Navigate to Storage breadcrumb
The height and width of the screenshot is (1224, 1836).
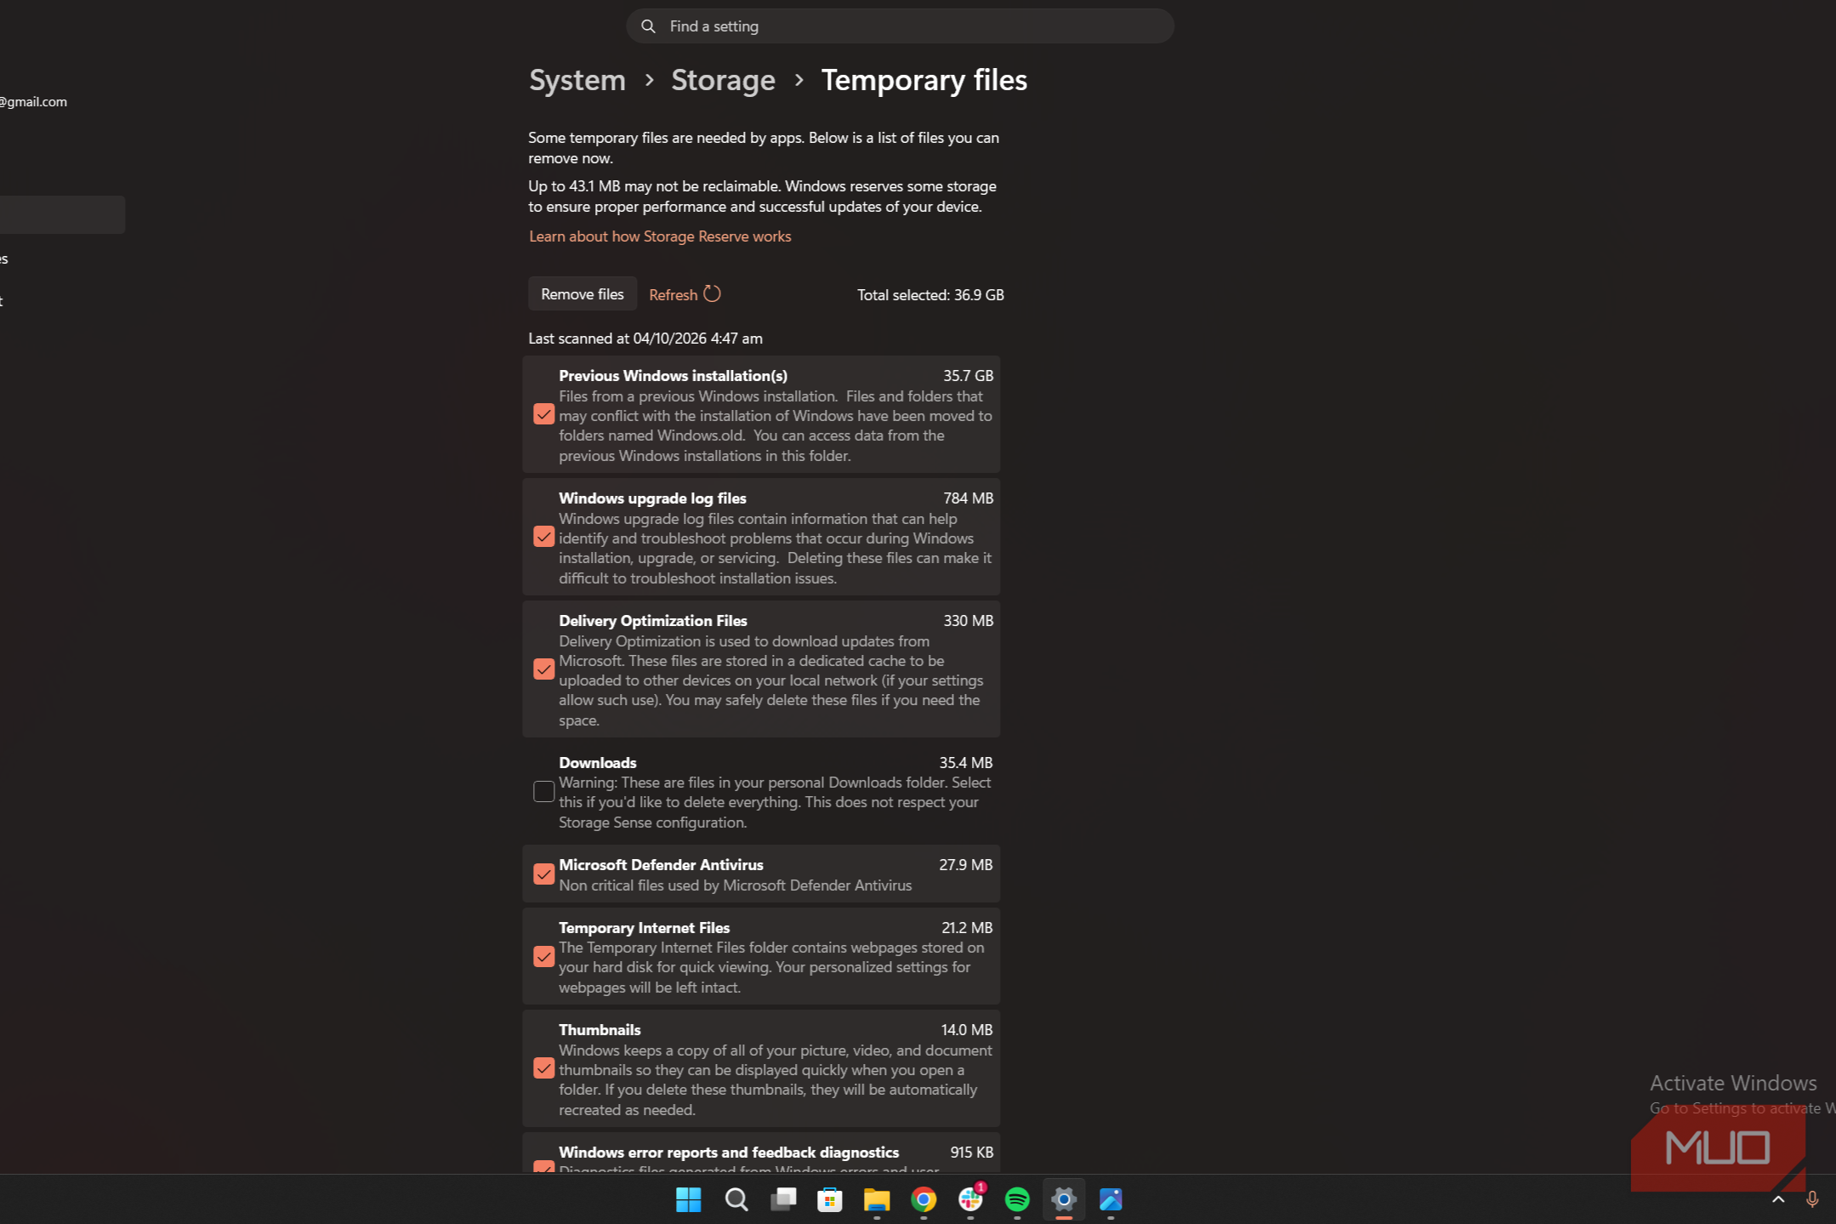(x=723, y=80)
